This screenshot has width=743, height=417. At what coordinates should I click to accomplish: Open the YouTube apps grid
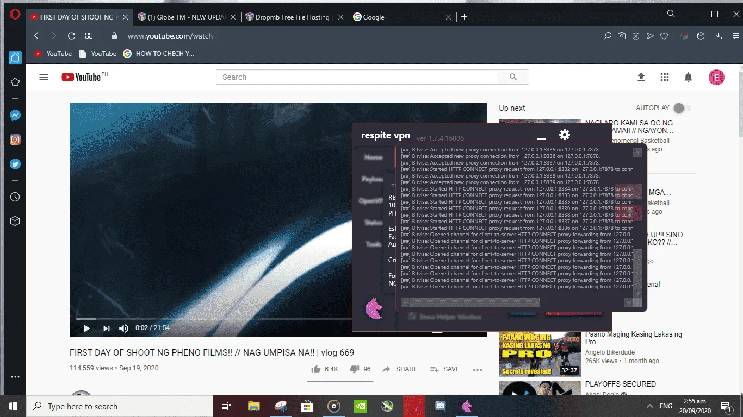tap(665, 77)
